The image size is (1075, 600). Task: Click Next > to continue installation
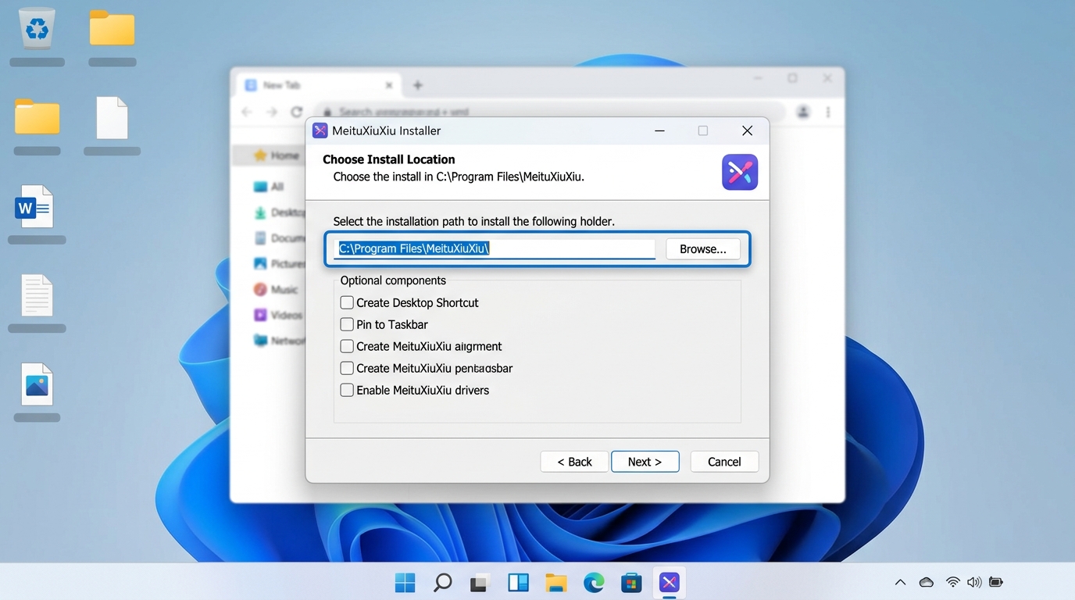coord(645,462)
